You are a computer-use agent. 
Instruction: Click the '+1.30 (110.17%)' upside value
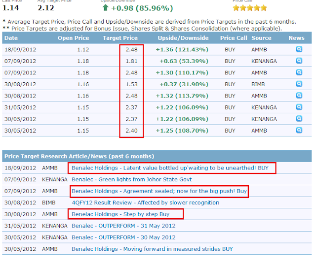point(182,72)
